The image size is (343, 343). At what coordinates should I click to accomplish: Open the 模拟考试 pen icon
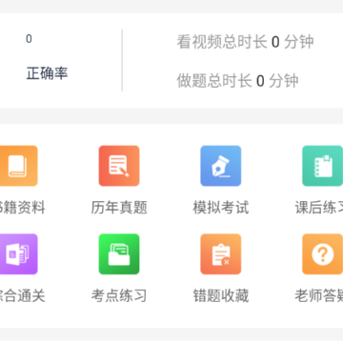(221, 166)
